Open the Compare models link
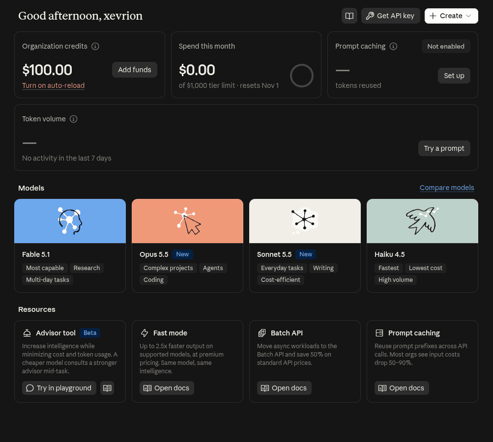493x442 pixels. pyautogui.click(x=447, y=188)
